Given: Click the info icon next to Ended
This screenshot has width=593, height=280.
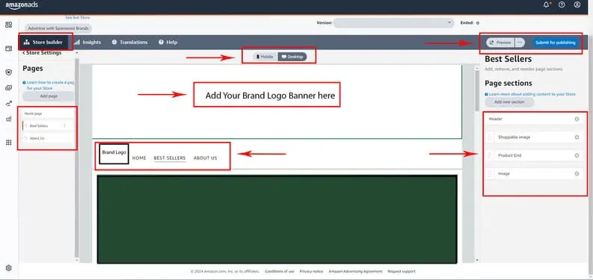Looking at the screenshot, I should 478,23.
